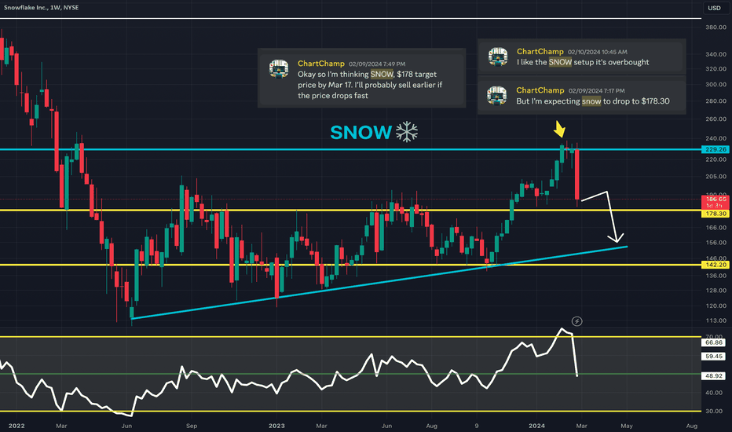Click highlighted snow in the drop to $178.30 message
732x432 pixels.
click(x=591, y=101)
